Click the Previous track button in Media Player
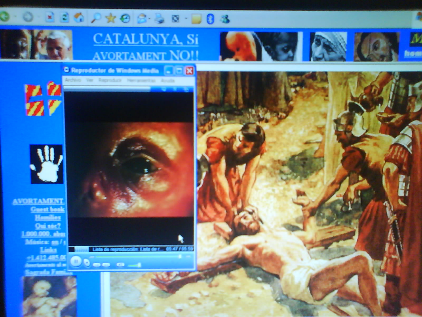 point(97,264)
